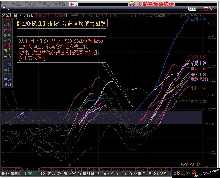Click the 14:07 mark on time axis
This screenshot has height=178, width=220.
tap(67, 169)
